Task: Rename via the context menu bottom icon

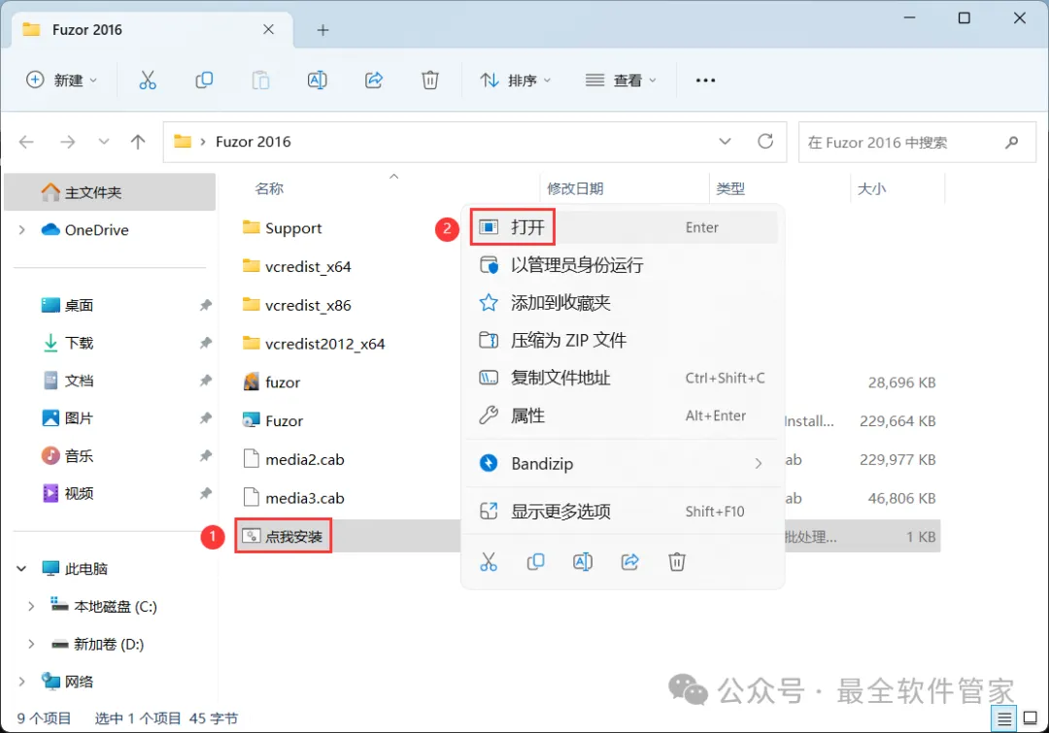Action: 583,562
